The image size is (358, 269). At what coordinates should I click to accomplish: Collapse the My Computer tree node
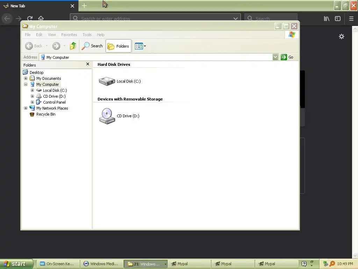tap(26, 84)
